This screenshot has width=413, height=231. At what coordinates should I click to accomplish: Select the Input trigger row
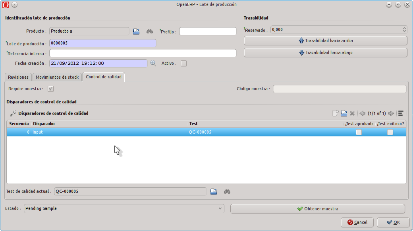(206, 132)
